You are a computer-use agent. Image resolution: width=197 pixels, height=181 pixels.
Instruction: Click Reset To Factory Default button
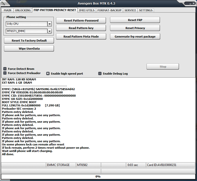point(29,41)
